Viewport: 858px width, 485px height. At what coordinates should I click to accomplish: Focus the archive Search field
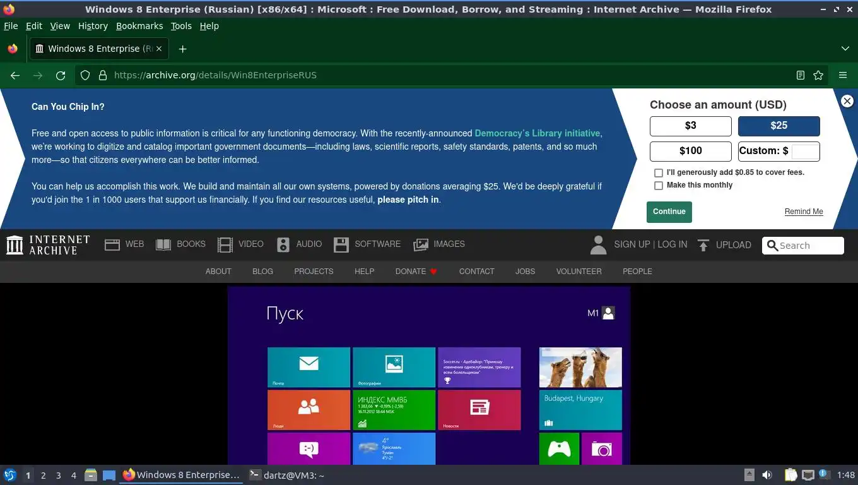[803, 246]
